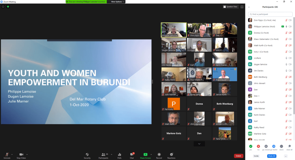Open the Reactions emoji icon
The image size is (295, 160).
point(171,155)
